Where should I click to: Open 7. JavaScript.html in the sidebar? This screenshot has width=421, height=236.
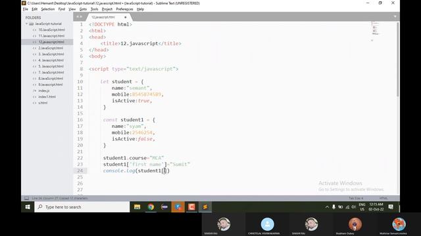[x=51, y=73]
